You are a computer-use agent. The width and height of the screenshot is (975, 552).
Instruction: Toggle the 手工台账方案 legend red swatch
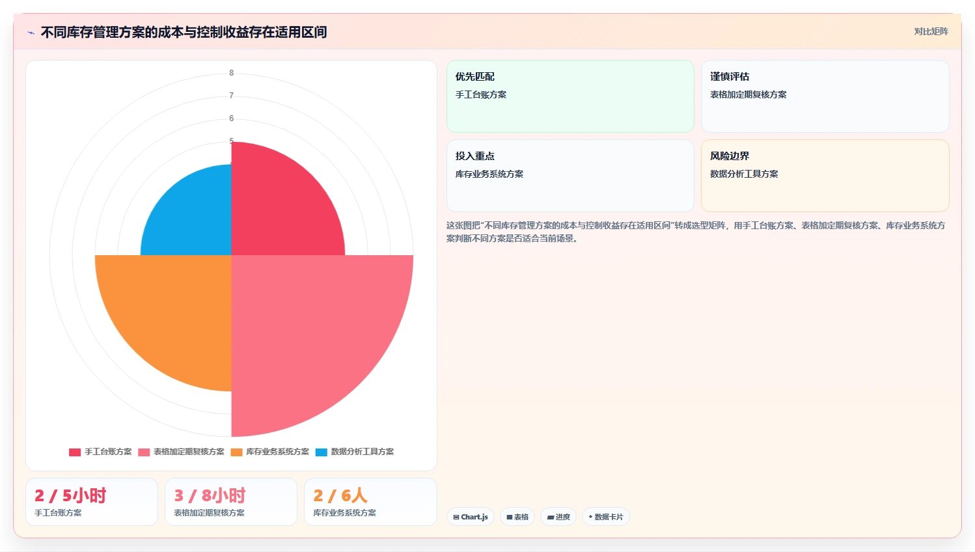pyautogui.click(x=75, y=452)
